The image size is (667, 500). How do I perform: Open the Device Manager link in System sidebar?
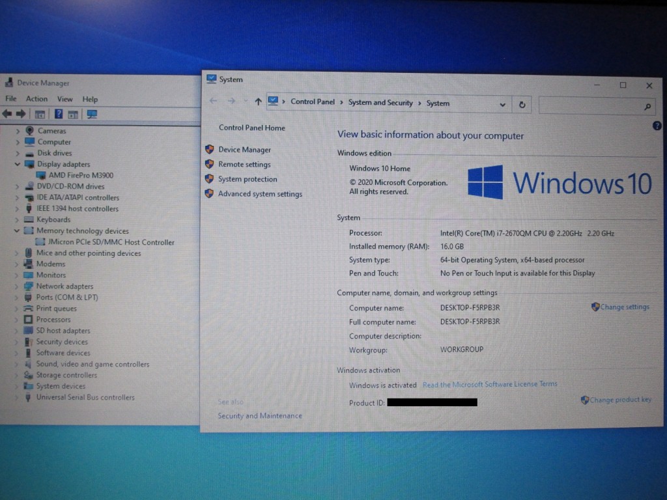[245, 150]
